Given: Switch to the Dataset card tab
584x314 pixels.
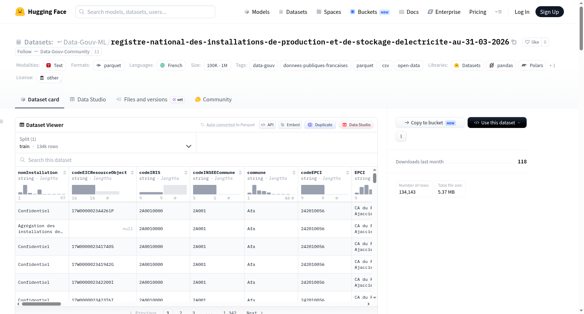Looking at the screenshot, I should tap(39, 99).
